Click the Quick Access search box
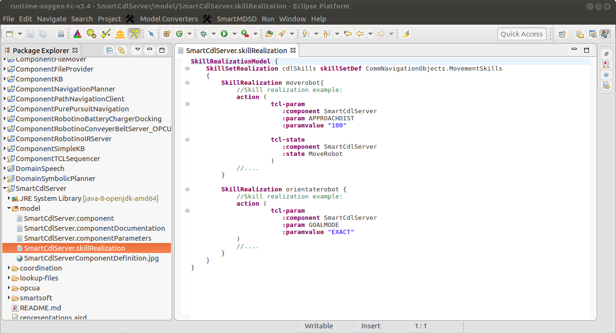 tap(521, 34)
